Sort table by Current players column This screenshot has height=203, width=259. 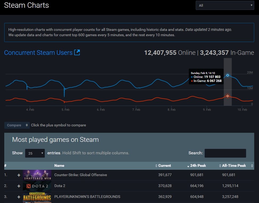click(164, 165)
